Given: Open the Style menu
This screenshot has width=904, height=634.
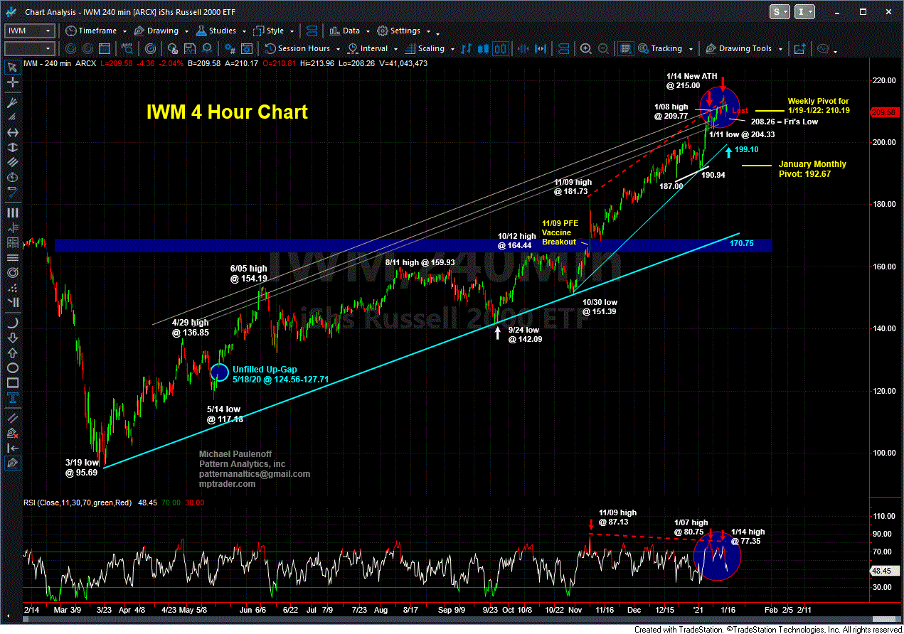Looking at the screenshot, I should click(273, 31).
